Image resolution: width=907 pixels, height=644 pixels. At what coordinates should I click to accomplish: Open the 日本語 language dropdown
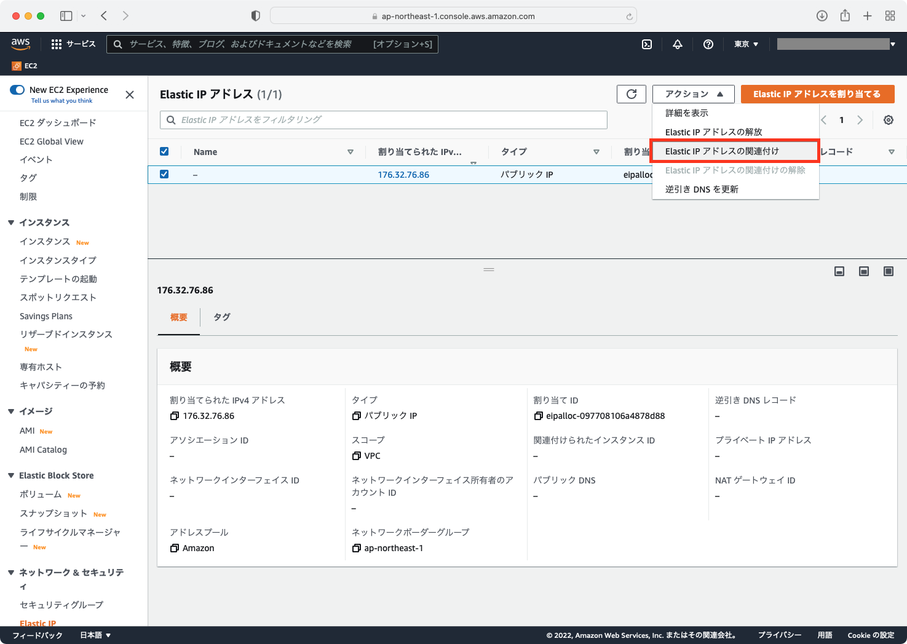[94, 635]
